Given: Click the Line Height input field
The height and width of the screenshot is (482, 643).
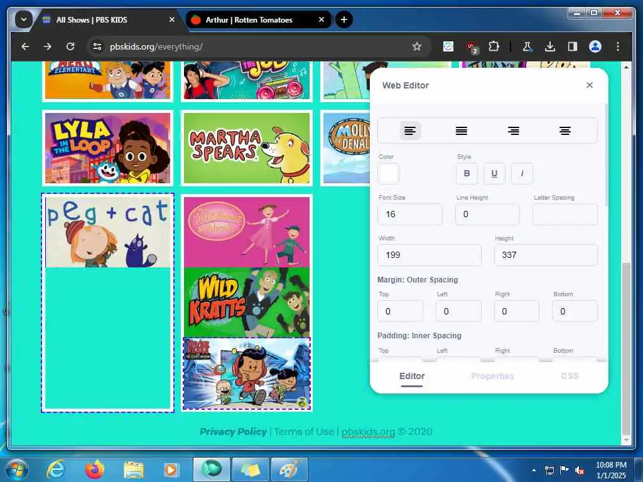Looking at the screenshot, I should [487, 214].
